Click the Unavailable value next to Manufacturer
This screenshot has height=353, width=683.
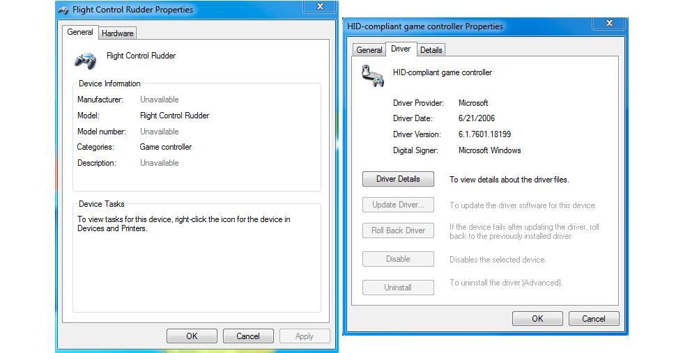click(160, 100)
